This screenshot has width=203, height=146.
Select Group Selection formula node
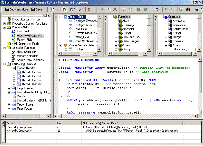27,52
